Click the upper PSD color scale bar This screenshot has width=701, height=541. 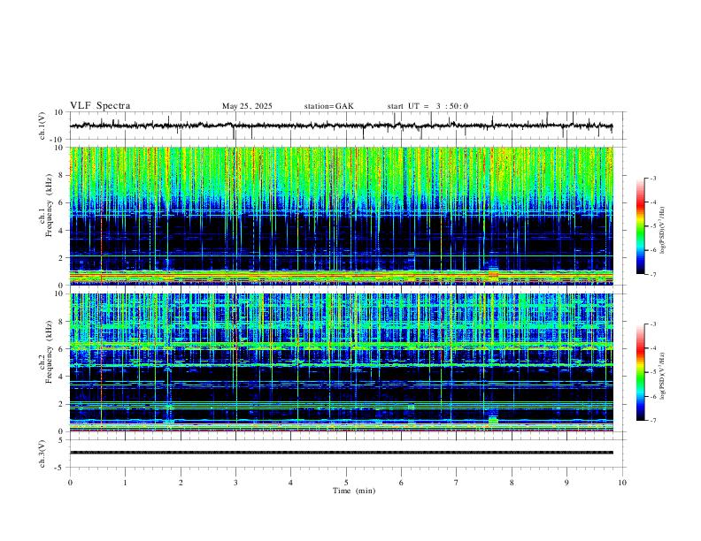[x=640, y=226]
